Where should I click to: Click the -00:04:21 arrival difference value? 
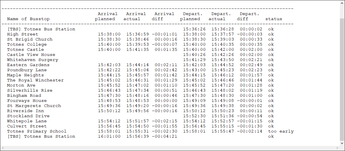pos(165,137)
